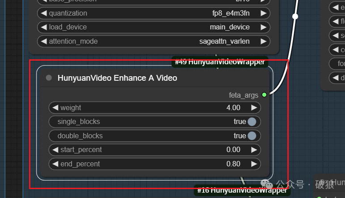Decrease start_percent with left arrow

[x=55, y=150]
